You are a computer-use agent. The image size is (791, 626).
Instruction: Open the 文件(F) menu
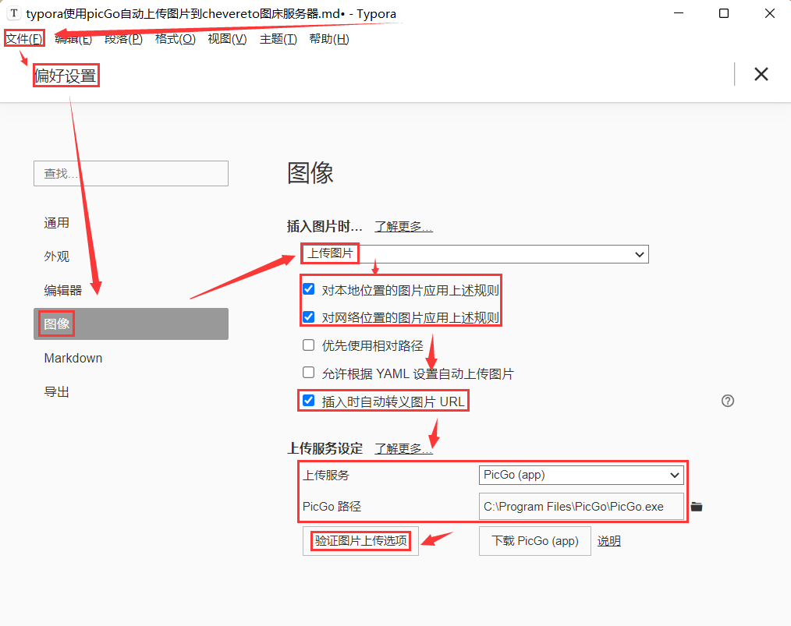coord(24,39)
